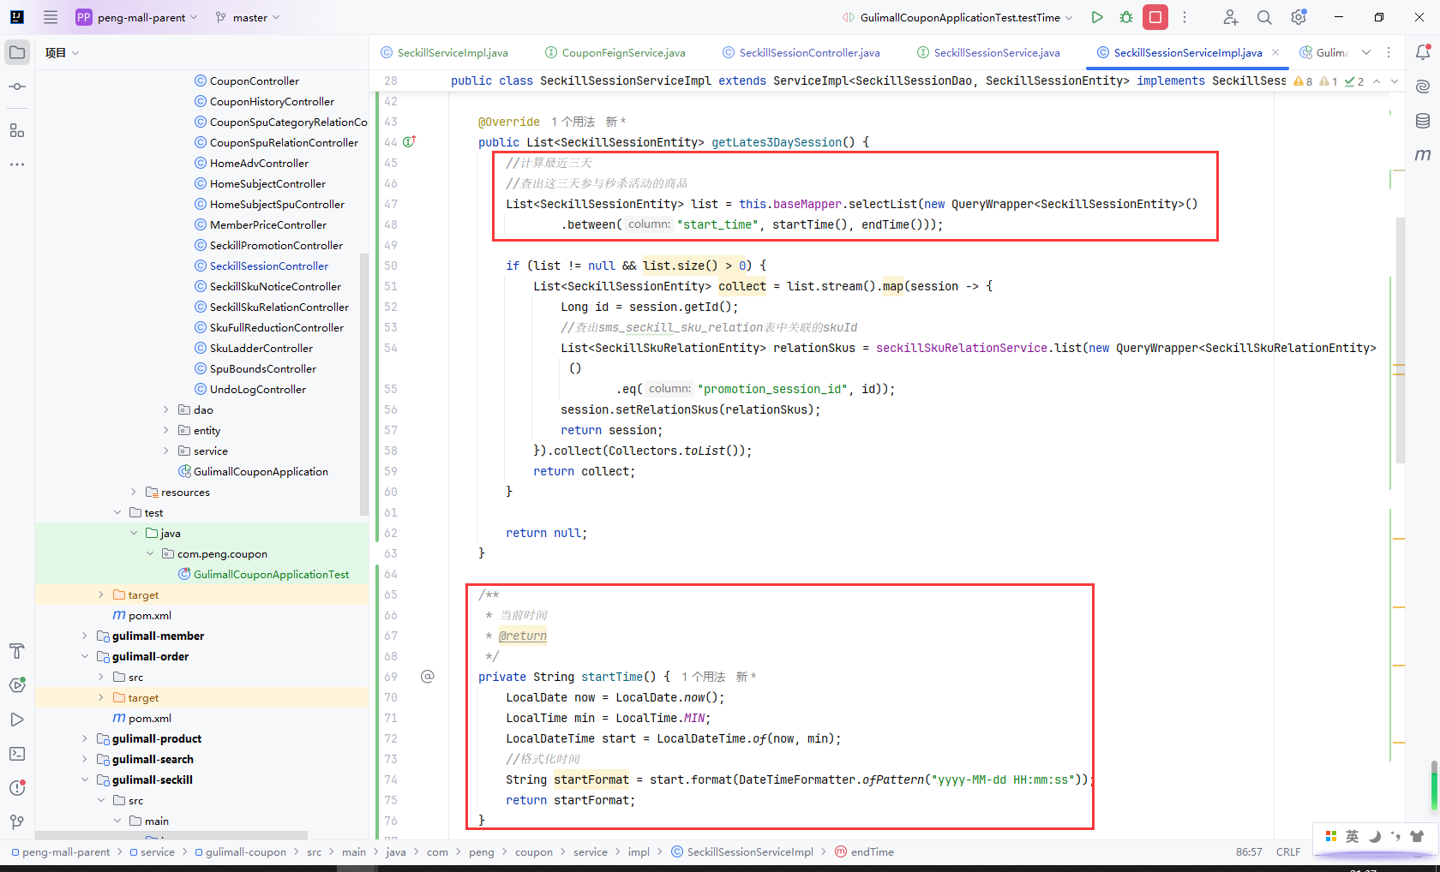This screenshot has height=872, width=1440.
Task: Switch to CouponFeignService.java tab
Action: [615, 52]
